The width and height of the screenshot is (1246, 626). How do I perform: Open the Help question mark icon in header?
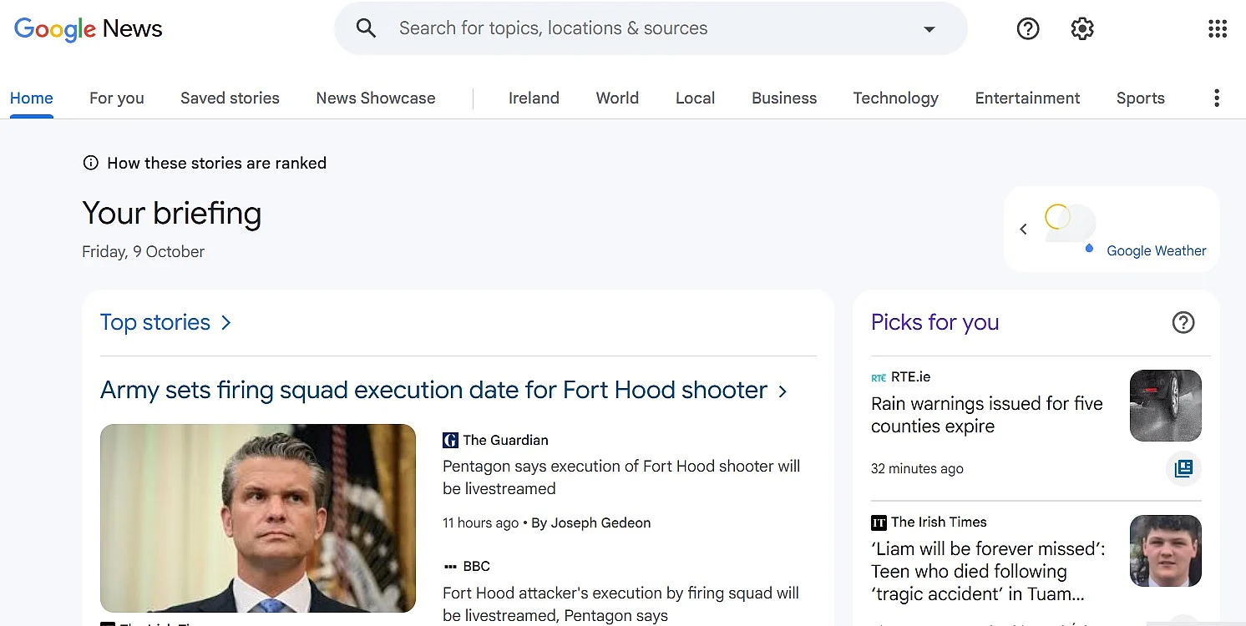(x=1028, y=28)
